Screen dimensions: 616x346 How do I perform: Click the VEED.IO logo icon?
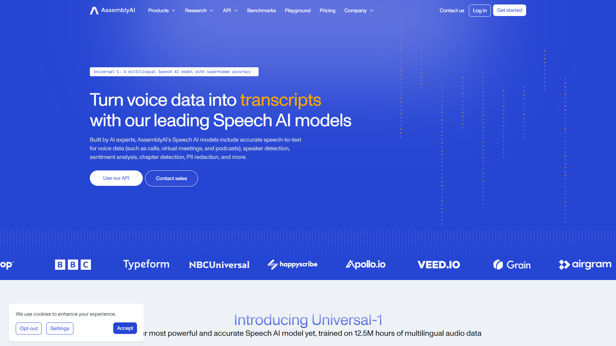[439, 264]
